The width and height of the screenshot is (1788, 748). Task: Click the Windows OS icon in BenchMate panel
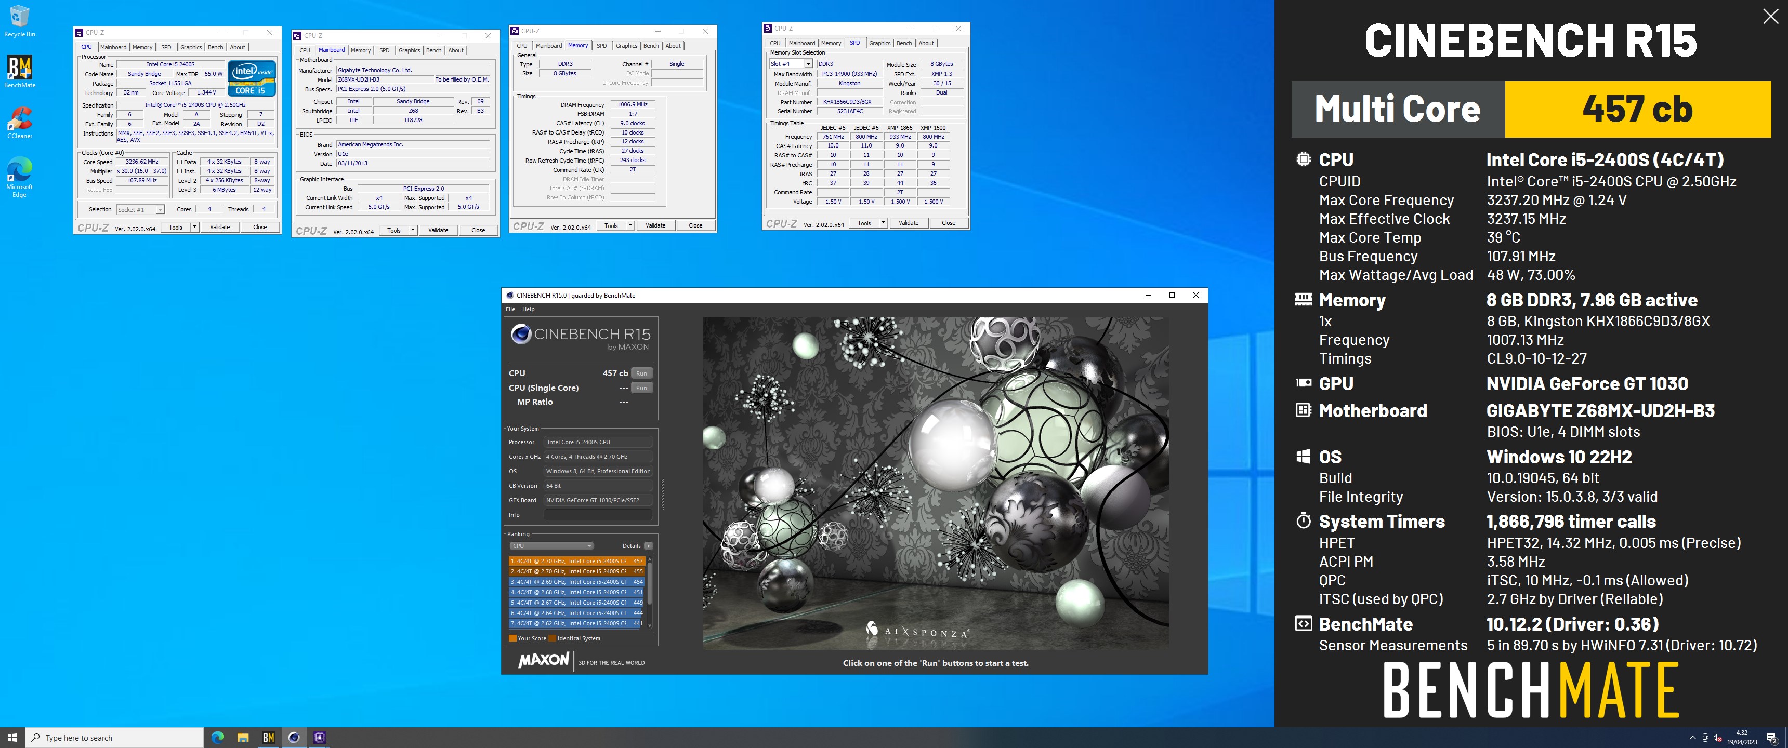[1303, 456]
